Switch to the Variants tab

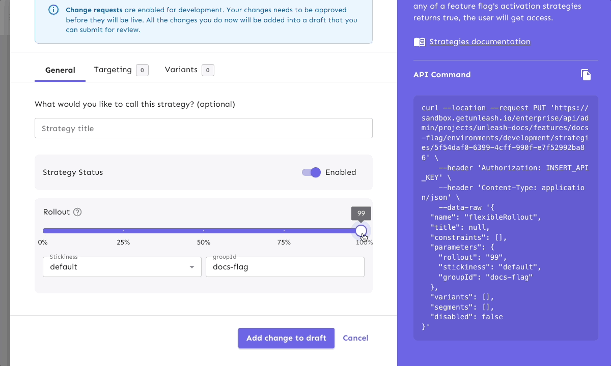[181, 70]
